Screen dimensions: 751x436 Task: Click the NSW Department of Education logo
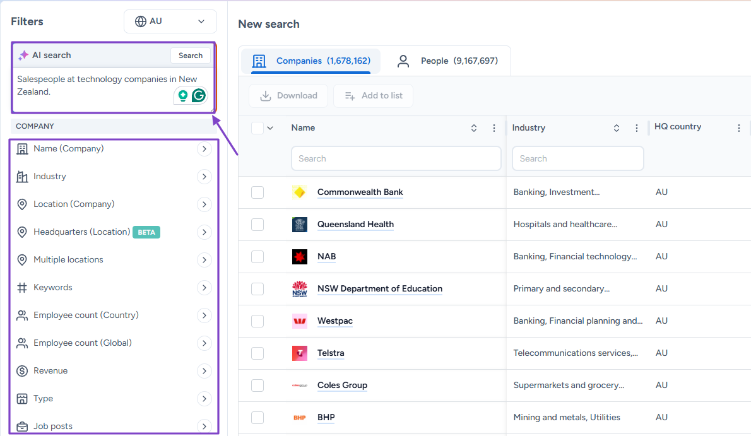(x=299, y=289)
